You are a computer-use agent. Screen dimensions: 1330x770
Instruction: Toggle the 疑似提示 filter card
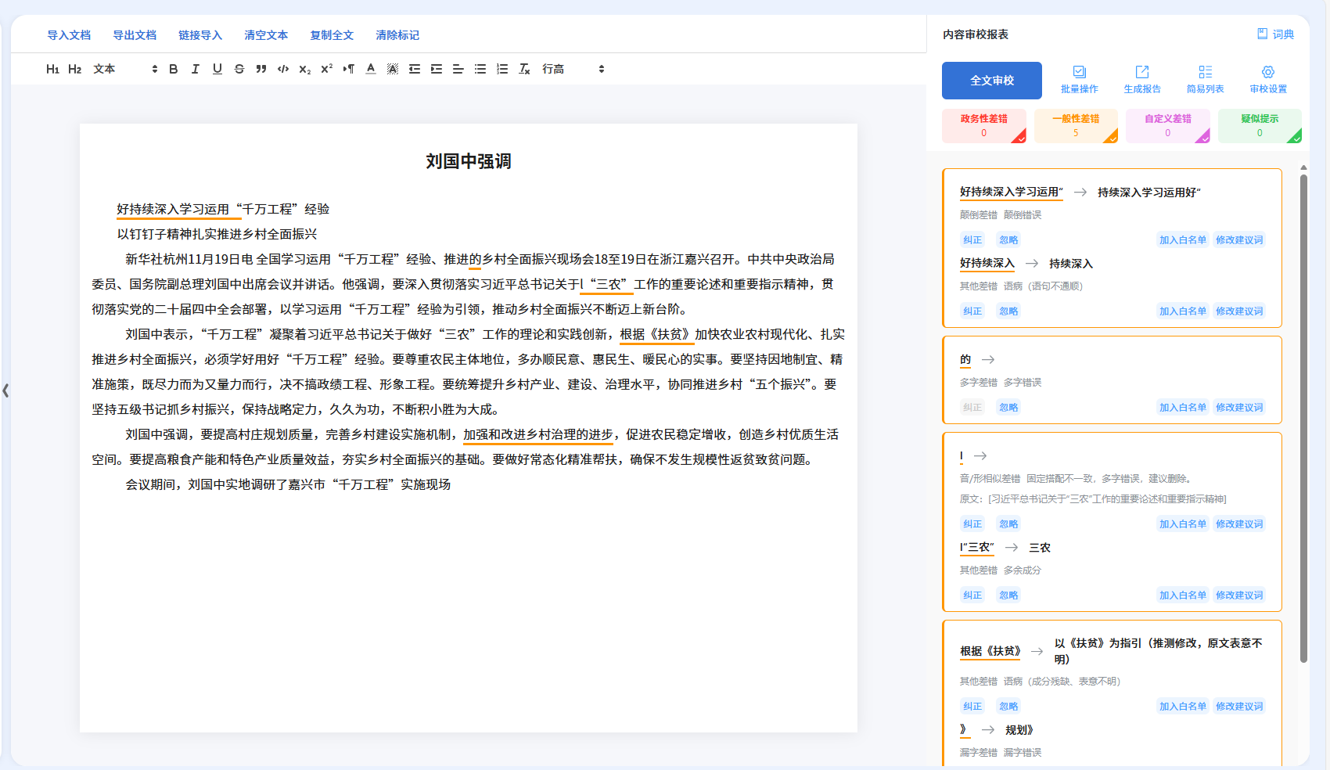[x=1260, y=125]
